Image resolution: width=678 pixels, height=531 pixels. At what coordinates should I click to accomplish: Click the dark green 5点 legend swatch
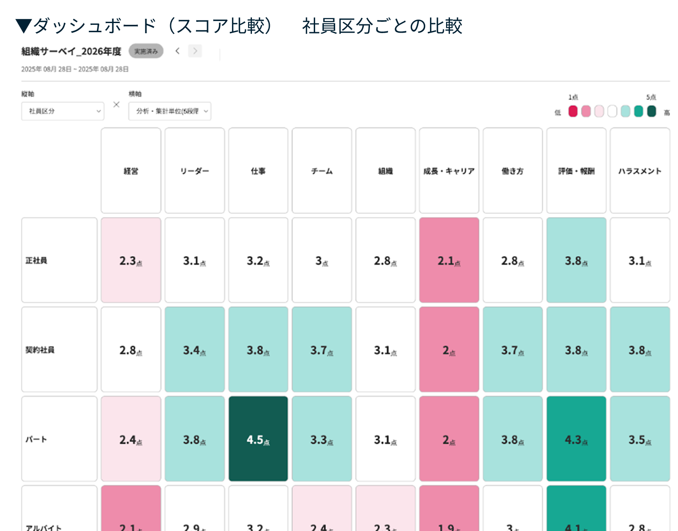[651, 111]
